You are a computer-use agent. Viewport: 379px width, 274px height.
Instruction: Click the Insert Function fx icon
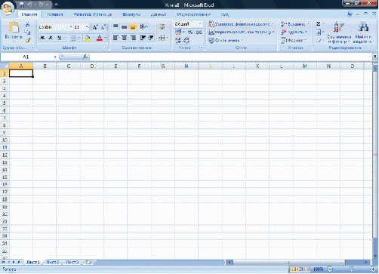85,57
